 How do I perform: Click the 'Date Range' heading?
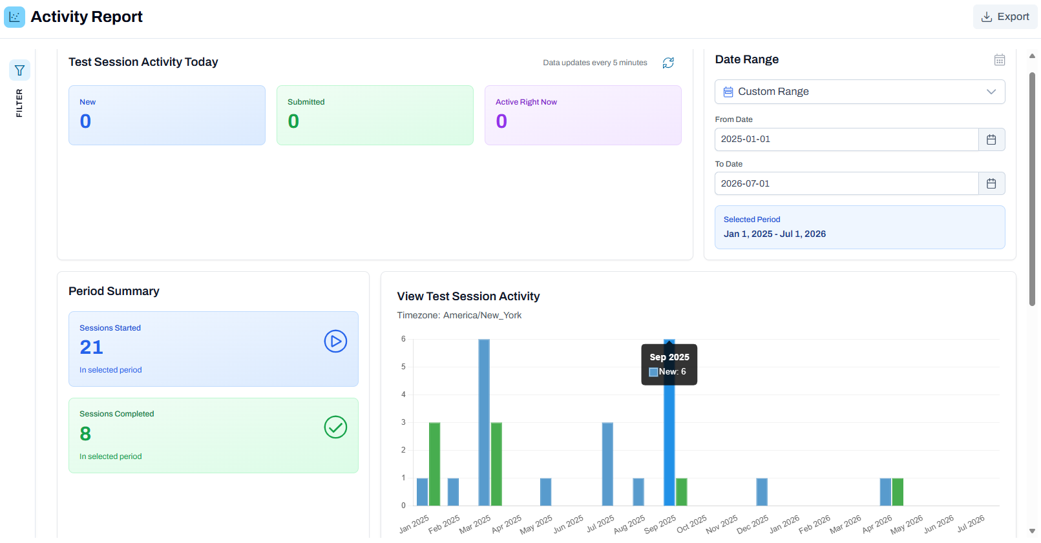[x=747, y=59]
